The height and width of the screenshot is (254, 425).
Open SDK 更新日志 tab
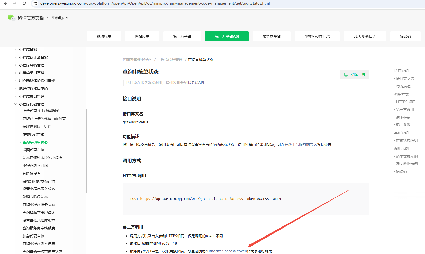(365, 36)
